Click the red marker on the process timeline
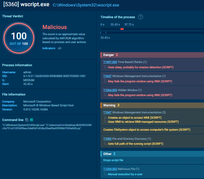Image resolution: width=204 pixels, height=179 pixels. [122, 29]
